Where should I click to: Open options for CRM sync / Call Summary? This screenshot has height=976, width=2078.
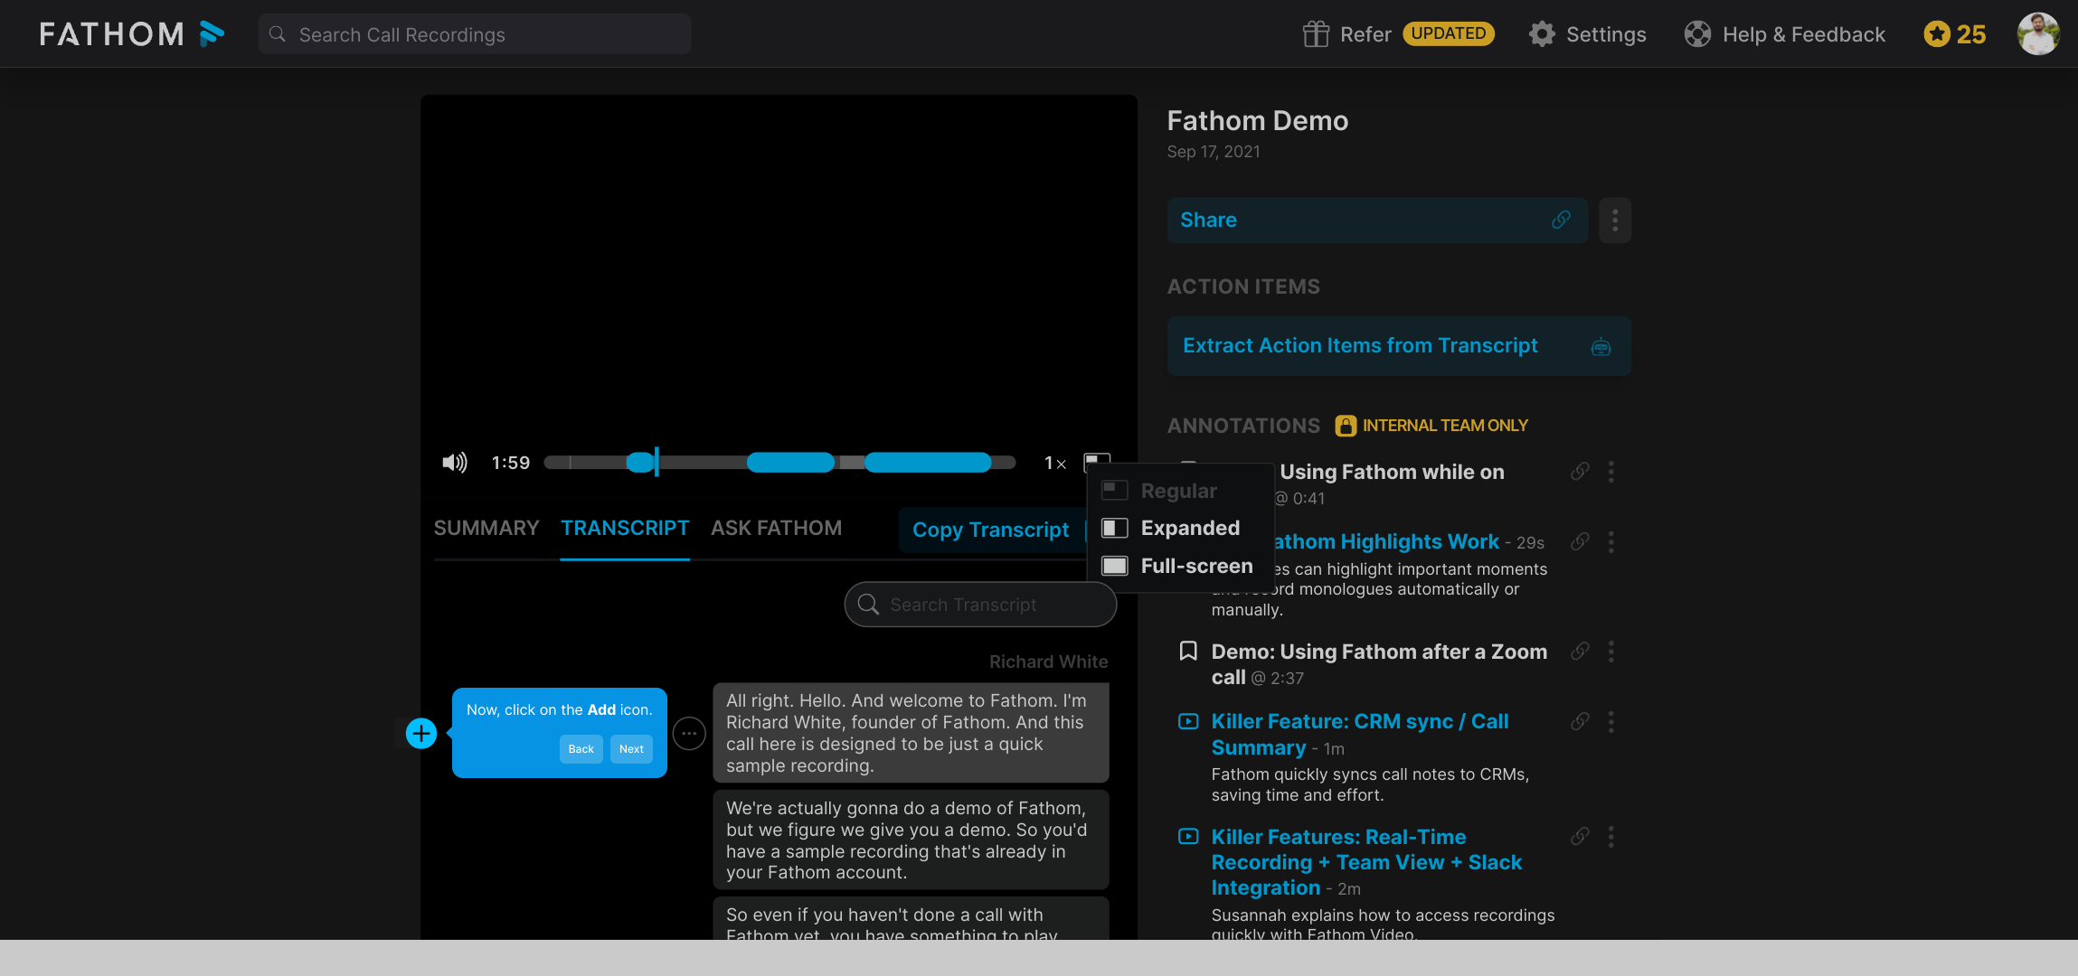coord(1610,721)
